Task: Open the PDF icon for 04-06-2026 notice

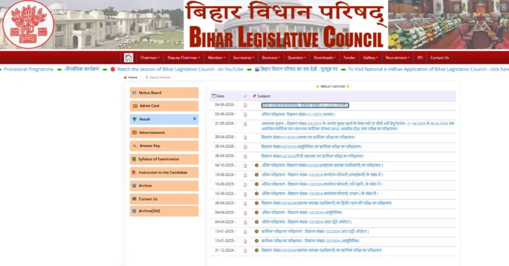Action: click(245, 105)
